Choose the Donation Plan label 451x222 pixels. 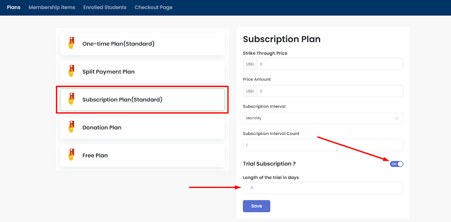click(102, 127)
